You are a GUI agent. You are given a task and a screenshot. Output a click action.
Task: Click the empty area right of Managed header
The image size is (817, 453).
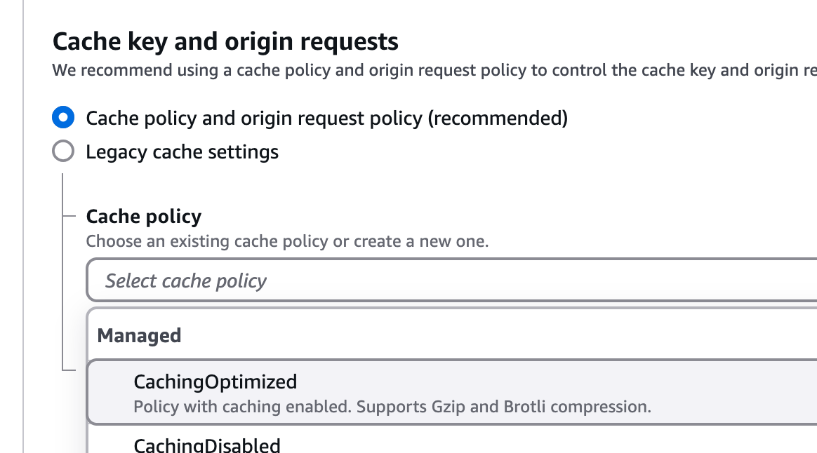pos(491,335)
